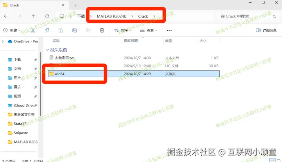This screenshot has width=282, height=162.
Task: Go up one folder level
Action: click(33, 16)
